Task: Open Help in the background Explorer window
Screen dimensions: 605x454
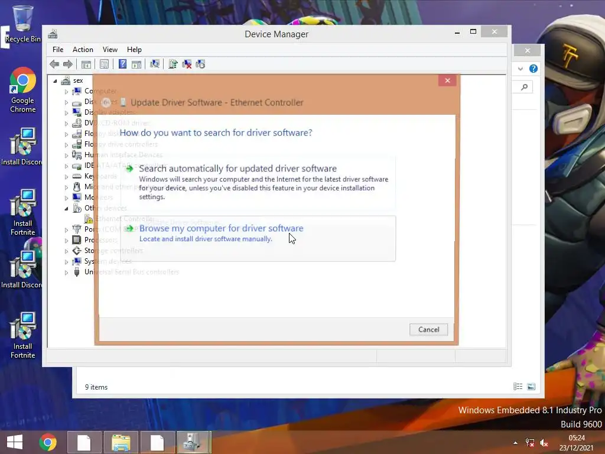Action: (x=534, y=69)
